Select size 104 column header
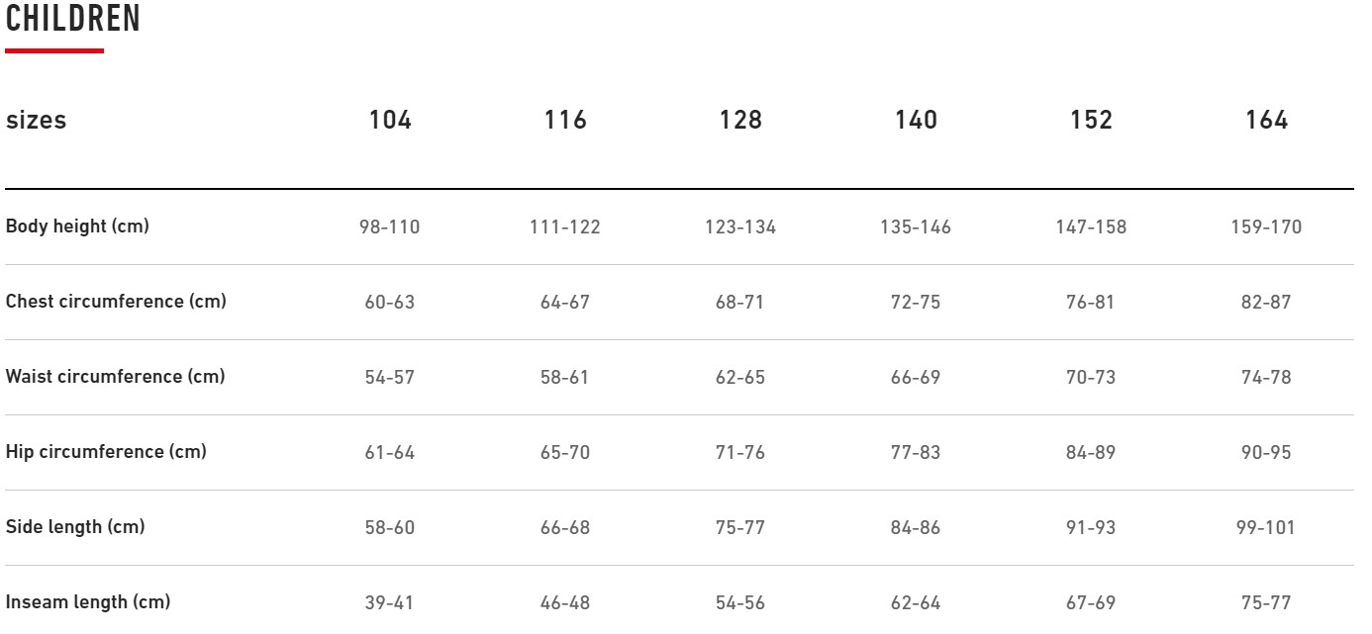 (x=390, y=120)
